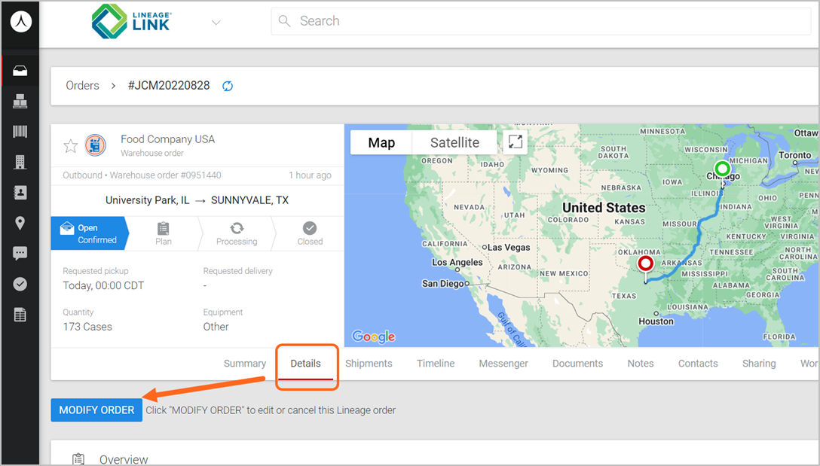Click into the Search field

(x=540, y=21)
